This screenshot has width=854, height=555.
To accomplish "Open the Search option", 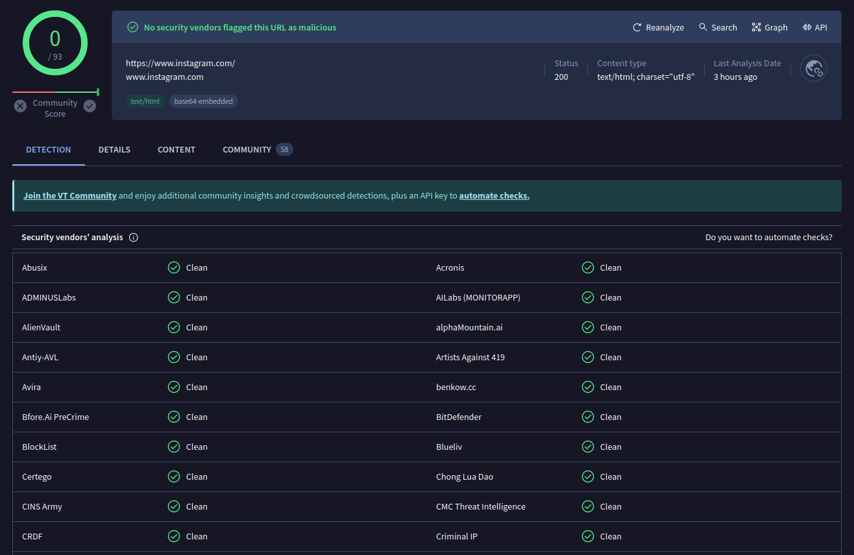I will 718,27.
